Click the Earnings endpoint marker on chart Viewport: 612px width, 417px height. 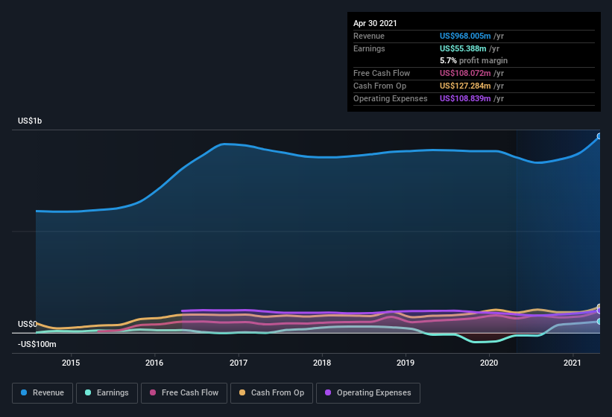tap(599, 322)
